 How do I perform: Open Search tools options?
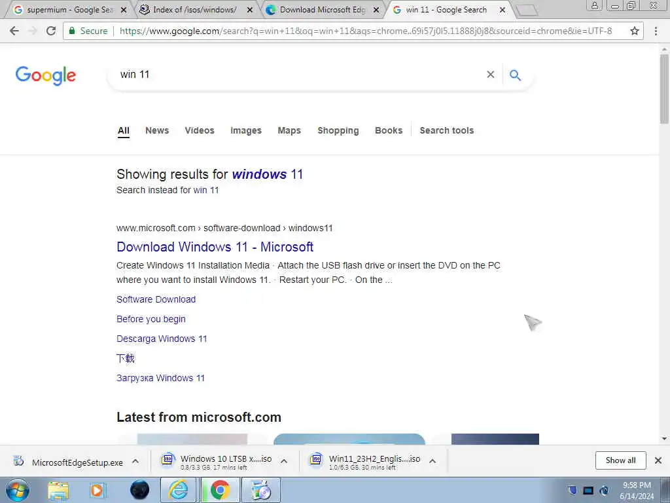[x=446, y=130]
